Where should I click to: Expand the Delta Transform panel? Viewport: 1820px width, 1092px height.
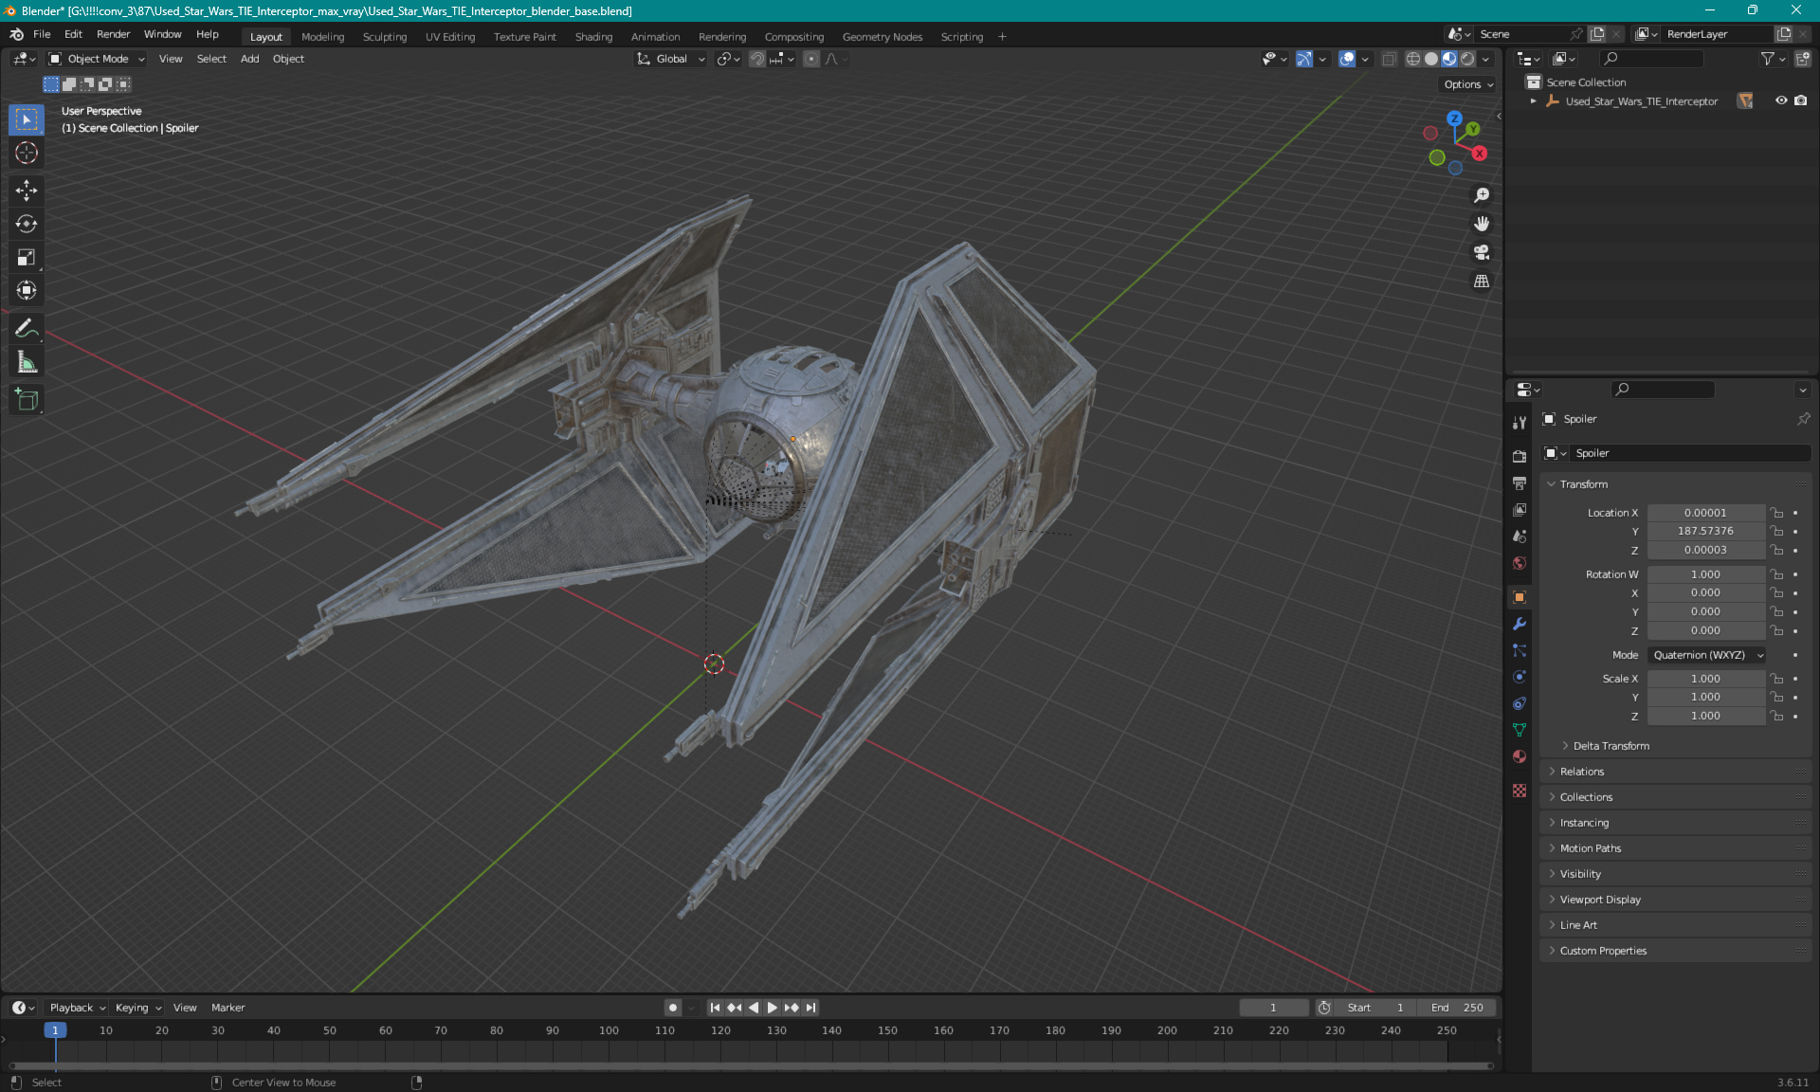1611,746
